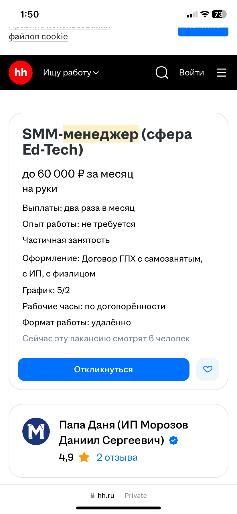The image size is (237, 514).
Task: Tap the orange rating star
Action: pyautogui.click(x=84, y=457)
